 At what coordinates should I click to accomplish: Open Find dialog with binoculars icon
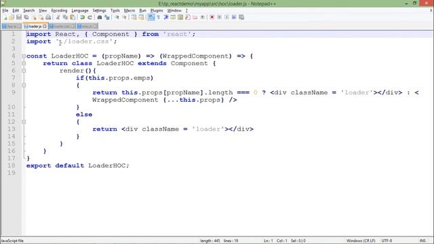point(100,18)
